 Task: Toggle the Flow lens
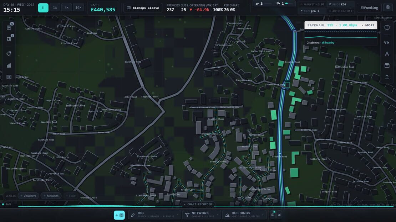[71, 196]
